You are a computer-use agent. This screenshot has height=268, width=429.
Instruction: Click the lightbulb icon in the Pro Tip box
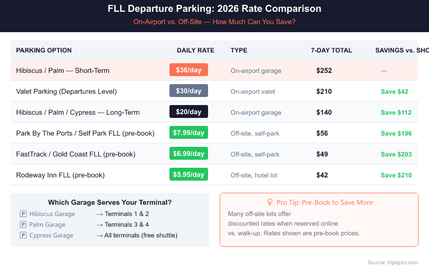[x=270, y=202]
